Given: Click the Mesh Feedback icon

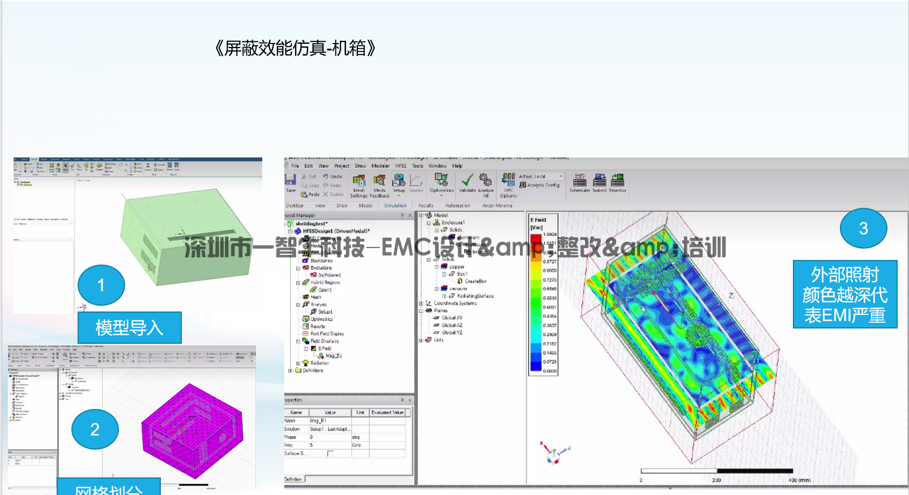Looking at the screenshot, I should 379,184.
